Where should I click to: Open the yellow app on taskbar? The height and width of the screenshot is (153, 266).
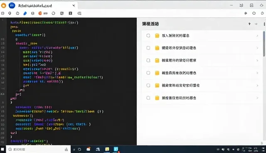107,149
